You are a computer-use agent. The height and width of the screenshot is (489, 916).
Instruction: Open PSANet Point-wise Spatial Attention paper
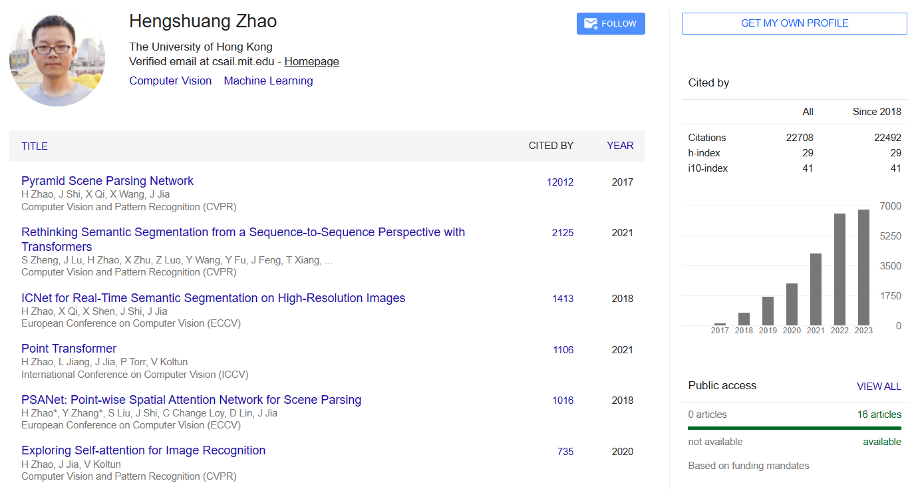191,400
